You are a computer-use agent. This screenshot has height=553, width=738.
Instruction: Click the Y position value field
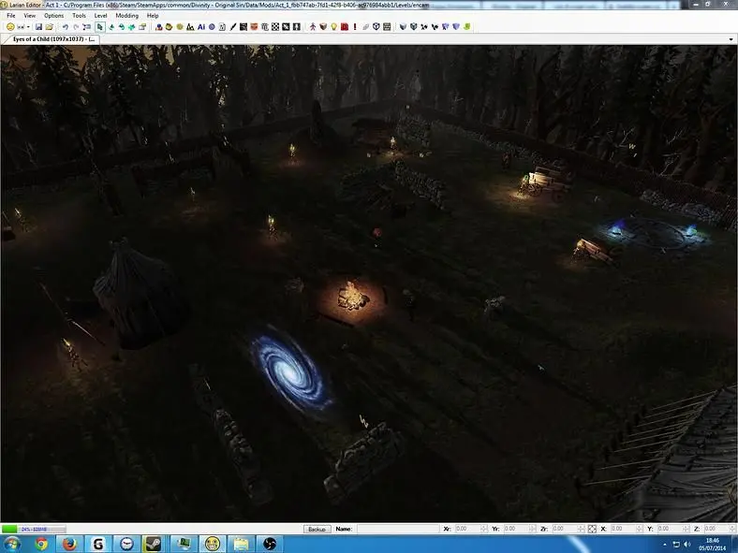pos(669,529)
